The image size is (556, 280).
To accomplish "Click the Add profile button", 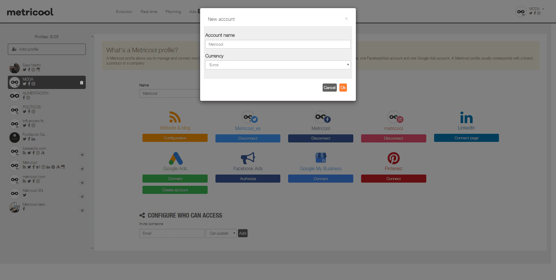I will tap(47, 49).
